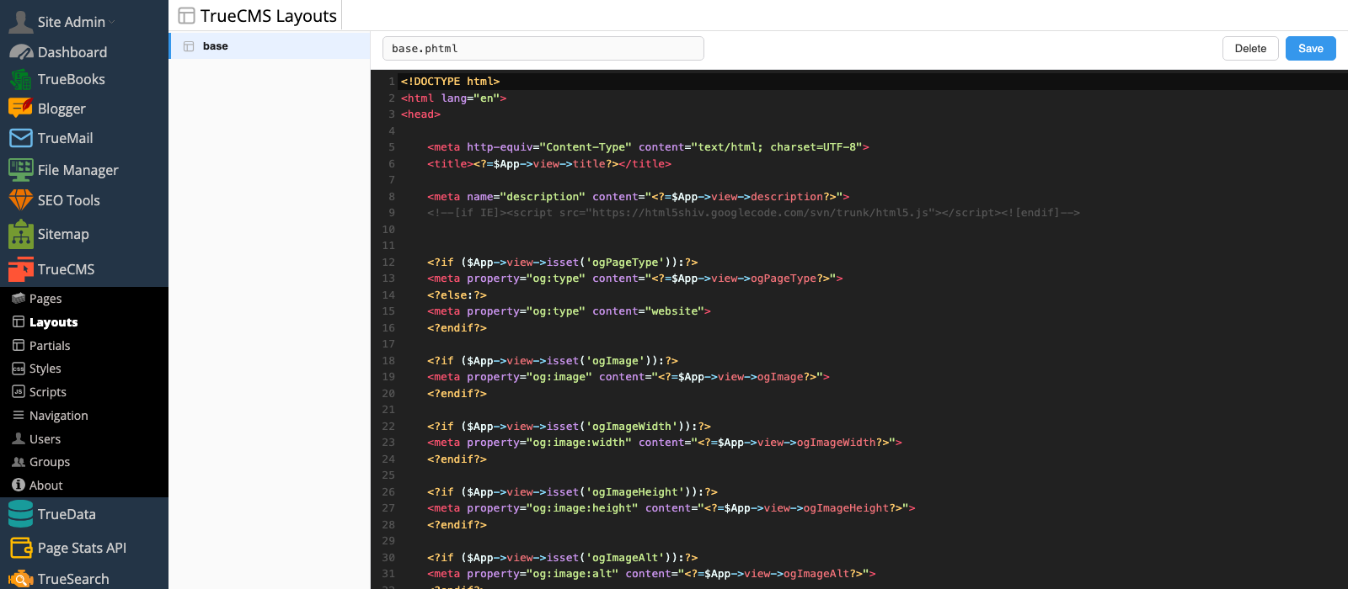The height and width of the screenshot is (589, 1348).
Task: Click the Sitemap icon
Action: 20,234
